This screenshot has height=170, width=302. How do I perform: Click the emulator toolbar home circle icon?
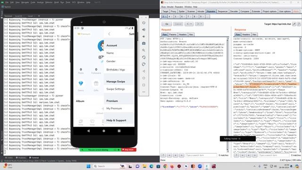[x=143, y=78]
